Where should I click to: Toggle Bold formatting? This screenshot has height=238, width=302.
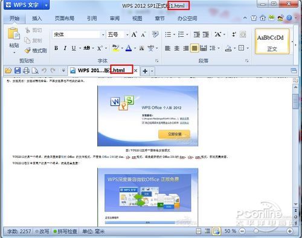[x=56, y=48]
